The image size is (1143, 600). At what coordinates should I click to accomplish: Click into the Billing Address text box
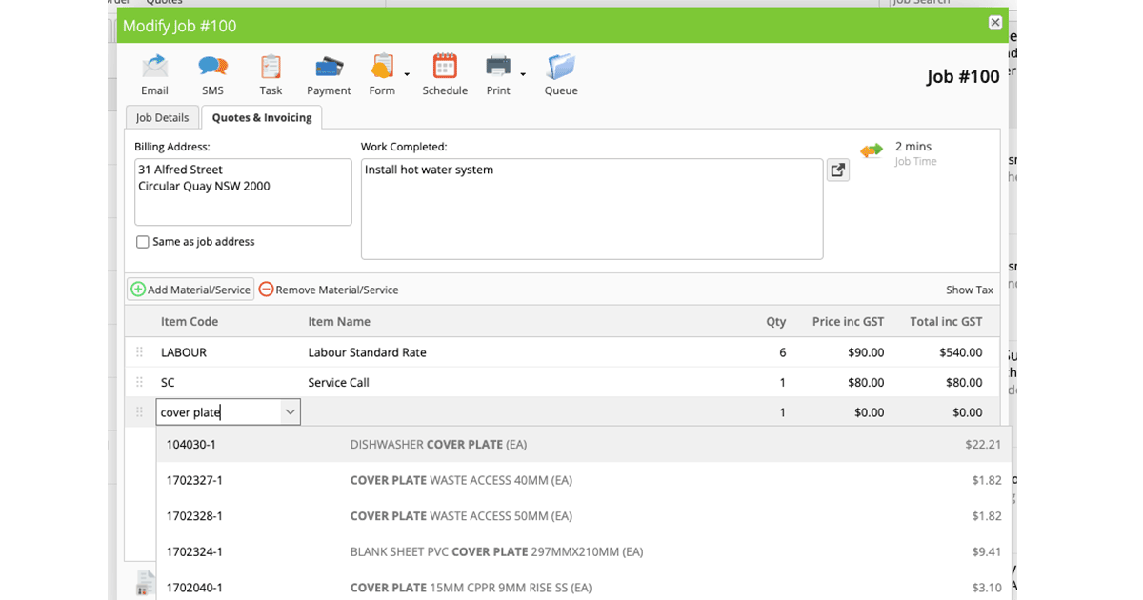(243, 191)
